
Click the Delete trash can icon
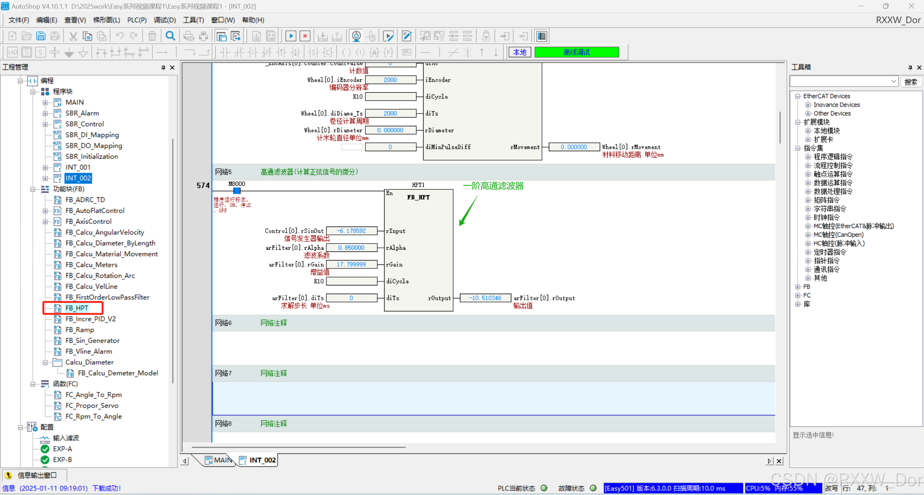tap(152, 36)
